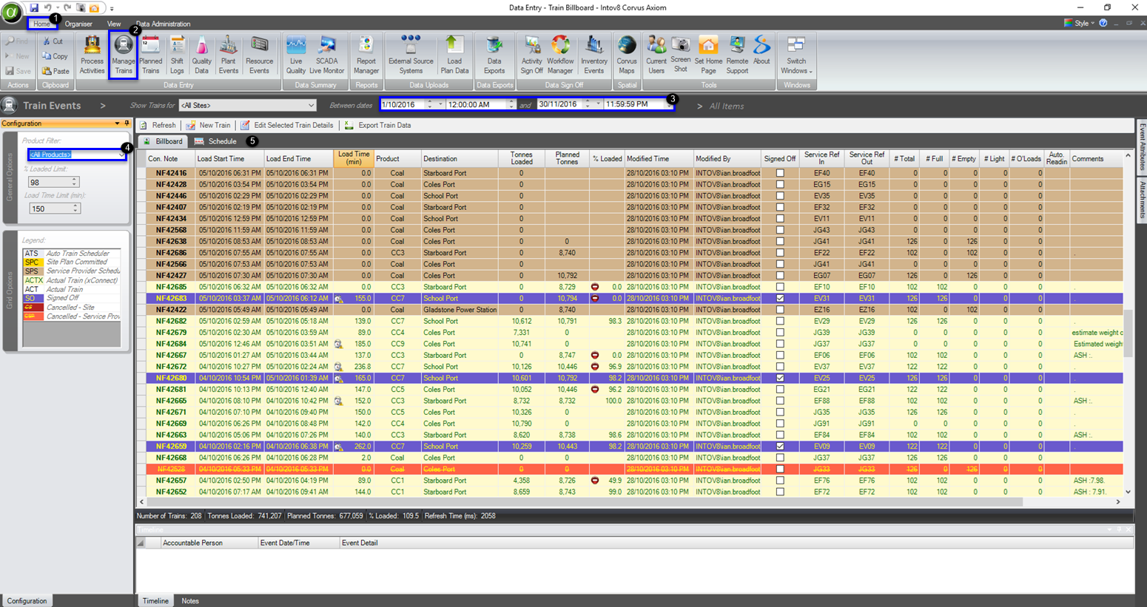Toggle Signed Off checkbox for NF42416

[x=780, y=173]
